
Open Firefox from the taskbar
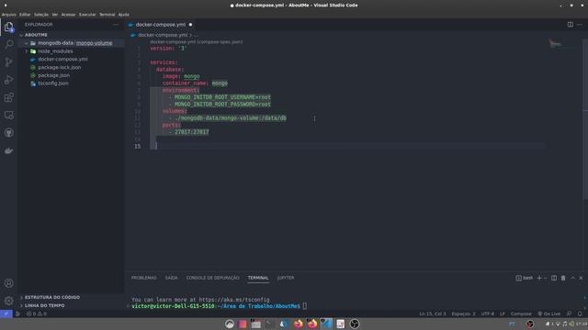click(x=298, y=324)
